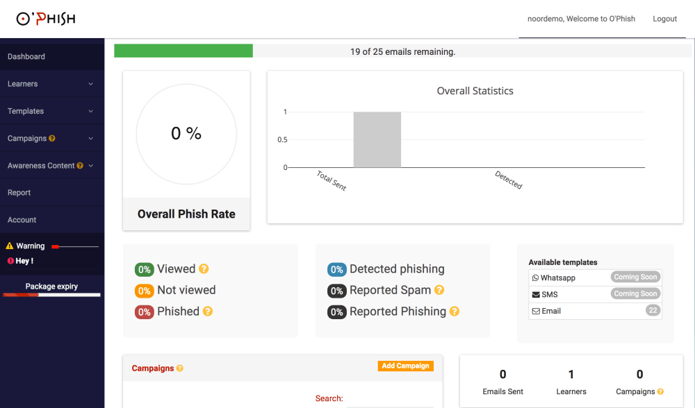Click help icon beside Reported Phishing
This screenshot has width=695, height=408.
(x=455, y=312)
